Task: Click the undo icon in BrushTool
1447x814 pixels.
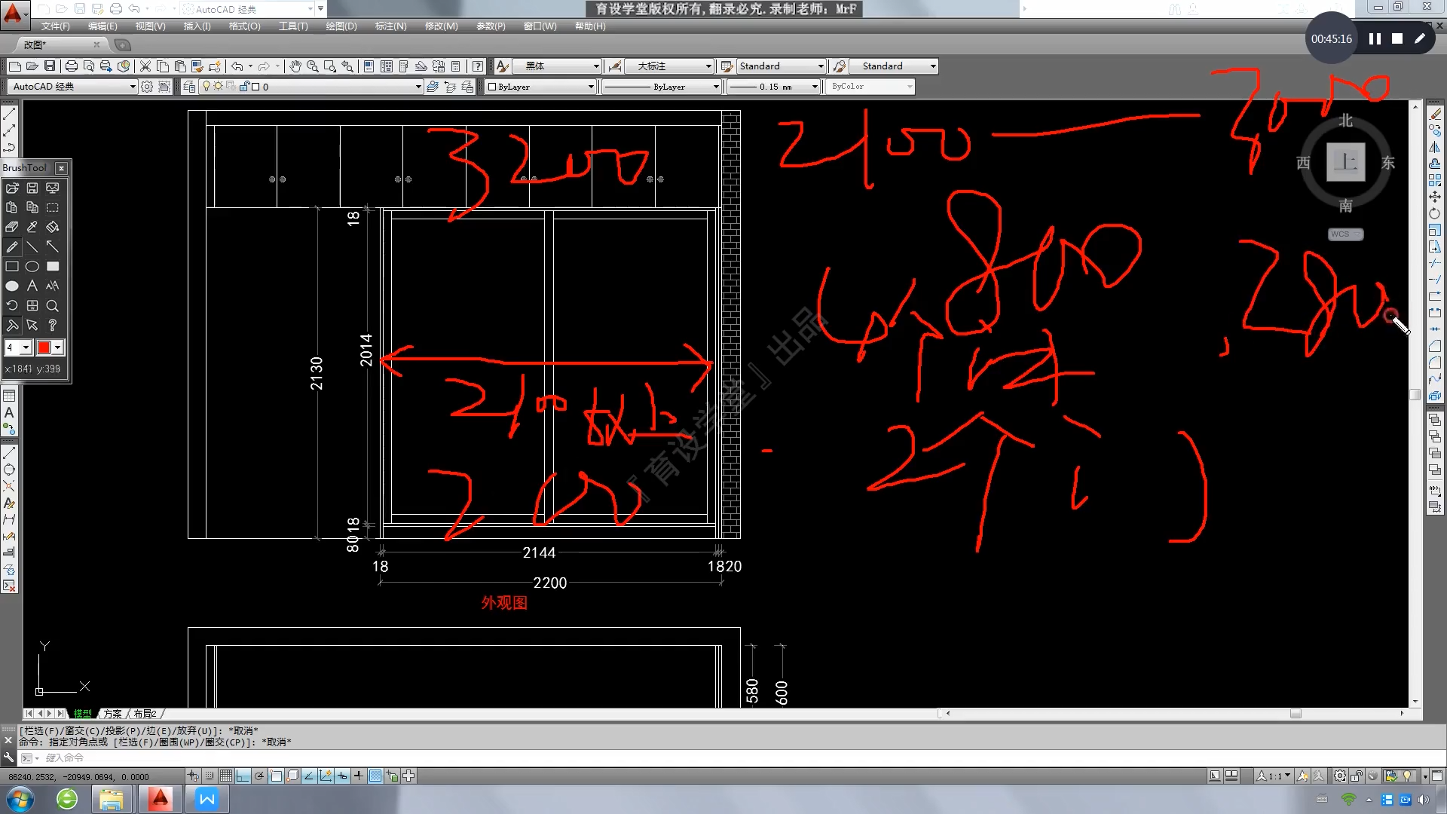Action: click(12, 305)
